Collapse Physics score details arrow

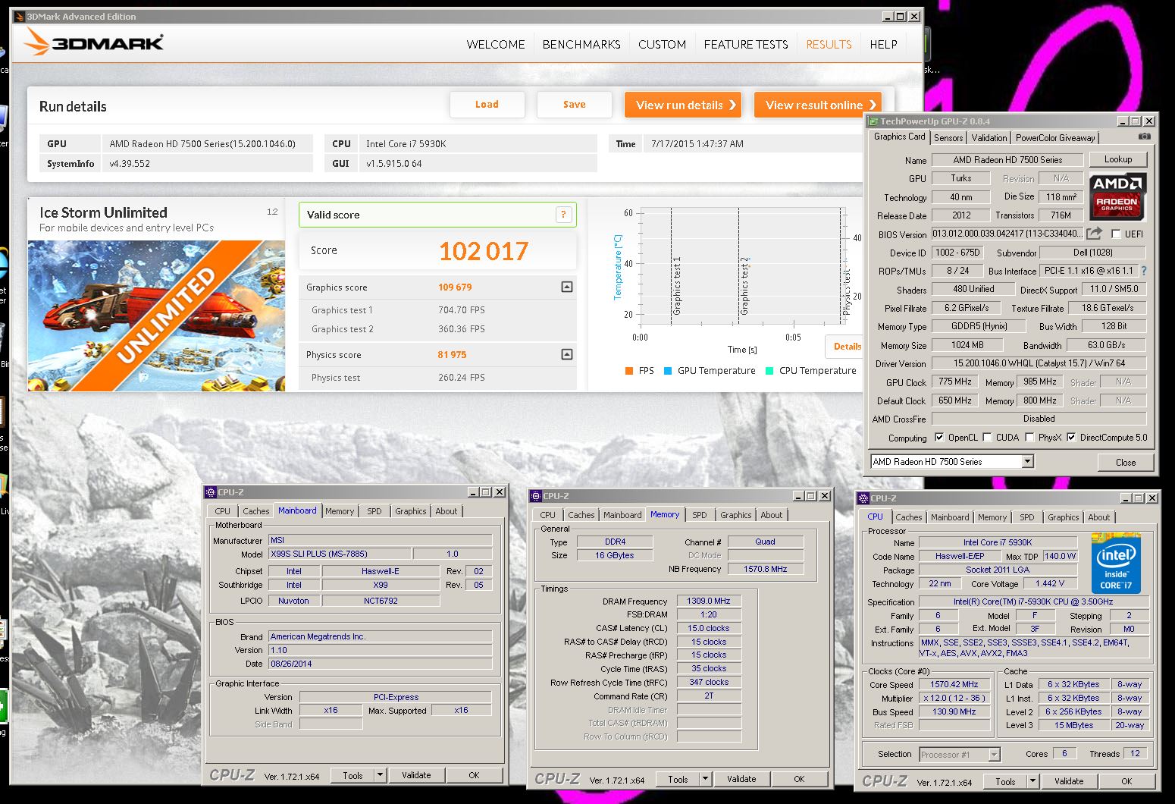point(566,354)
